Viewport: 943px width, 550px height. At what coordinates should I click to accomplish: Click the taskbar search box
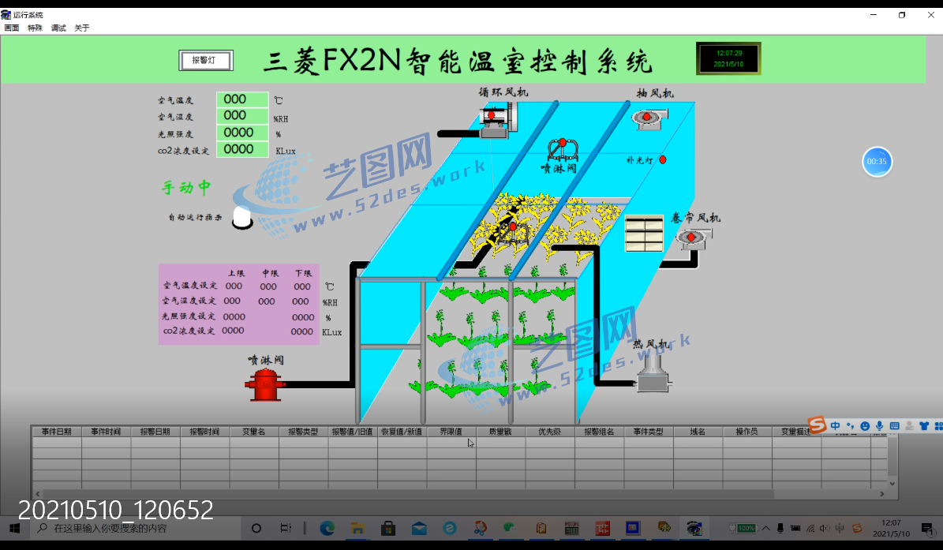coord(135,529)
